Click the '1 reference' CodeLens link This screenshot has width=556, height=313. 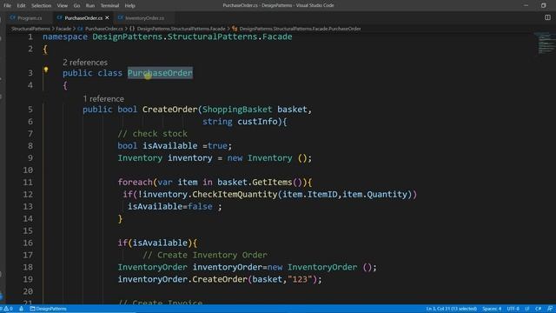103,99
